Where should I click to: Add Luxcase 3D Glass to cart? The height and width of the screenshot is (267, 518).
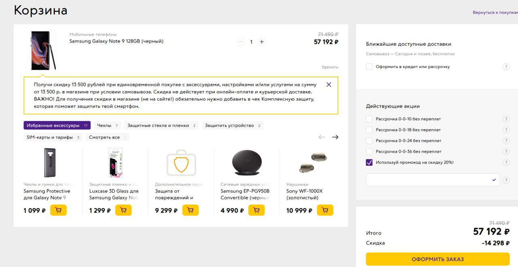(x=123, y=210)
